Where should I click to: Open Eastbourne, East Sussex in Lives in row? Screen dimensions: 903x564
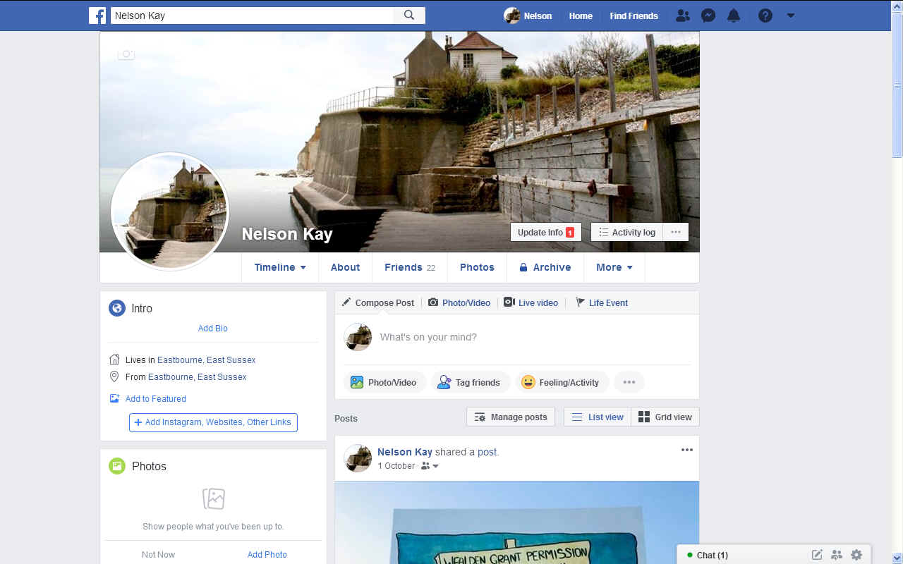tap(206, 360)
